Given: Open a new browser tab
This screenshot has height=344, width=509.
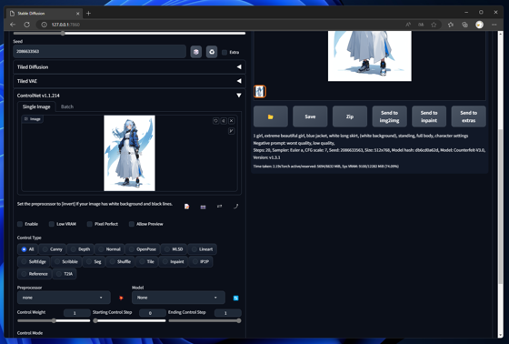Looking at the screenshot, I should coord(88,14).
